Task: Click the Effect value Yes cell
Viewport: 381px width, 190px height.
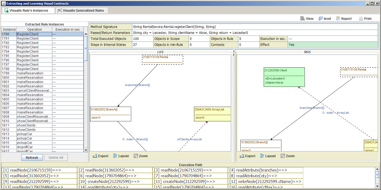Action: click(x=333, y=45)
